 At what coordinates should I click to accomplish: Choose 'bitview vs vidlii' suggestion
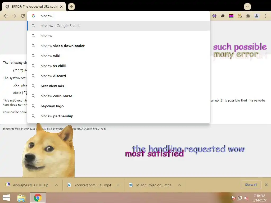pos(119,66)
